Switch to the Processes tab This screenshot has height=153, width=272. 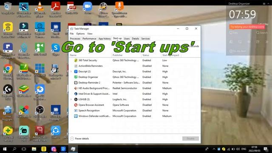click(x=75, y=39)
